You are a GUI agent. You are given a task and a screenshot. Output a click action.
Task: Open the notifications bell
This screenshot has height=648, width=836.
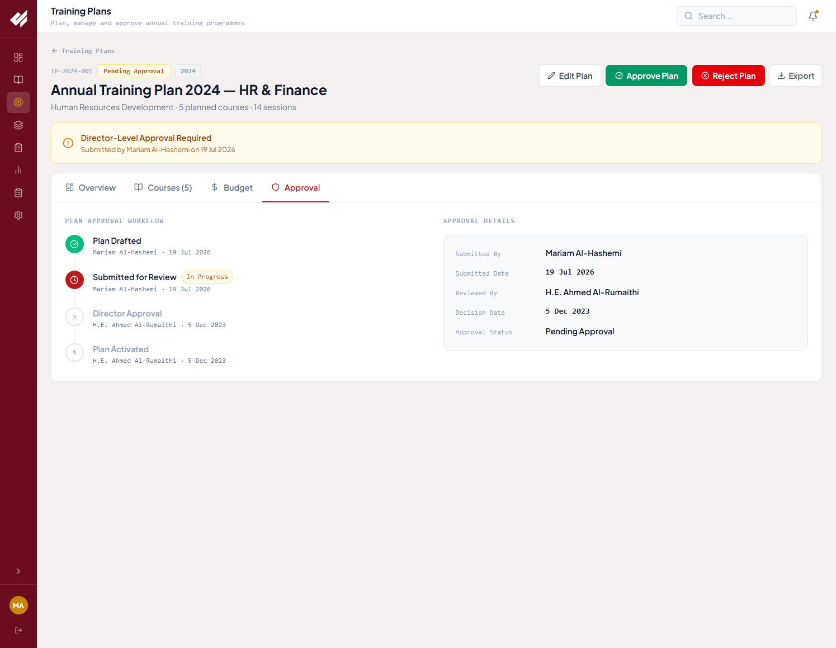tap(813, 16)
